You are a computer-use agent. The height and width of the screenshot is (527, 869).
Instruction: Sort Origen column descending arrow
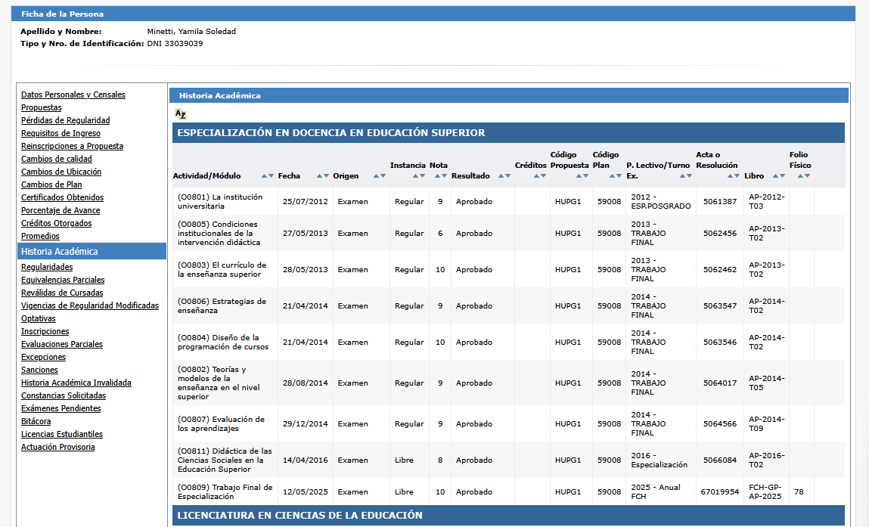(x=383, y=175)
